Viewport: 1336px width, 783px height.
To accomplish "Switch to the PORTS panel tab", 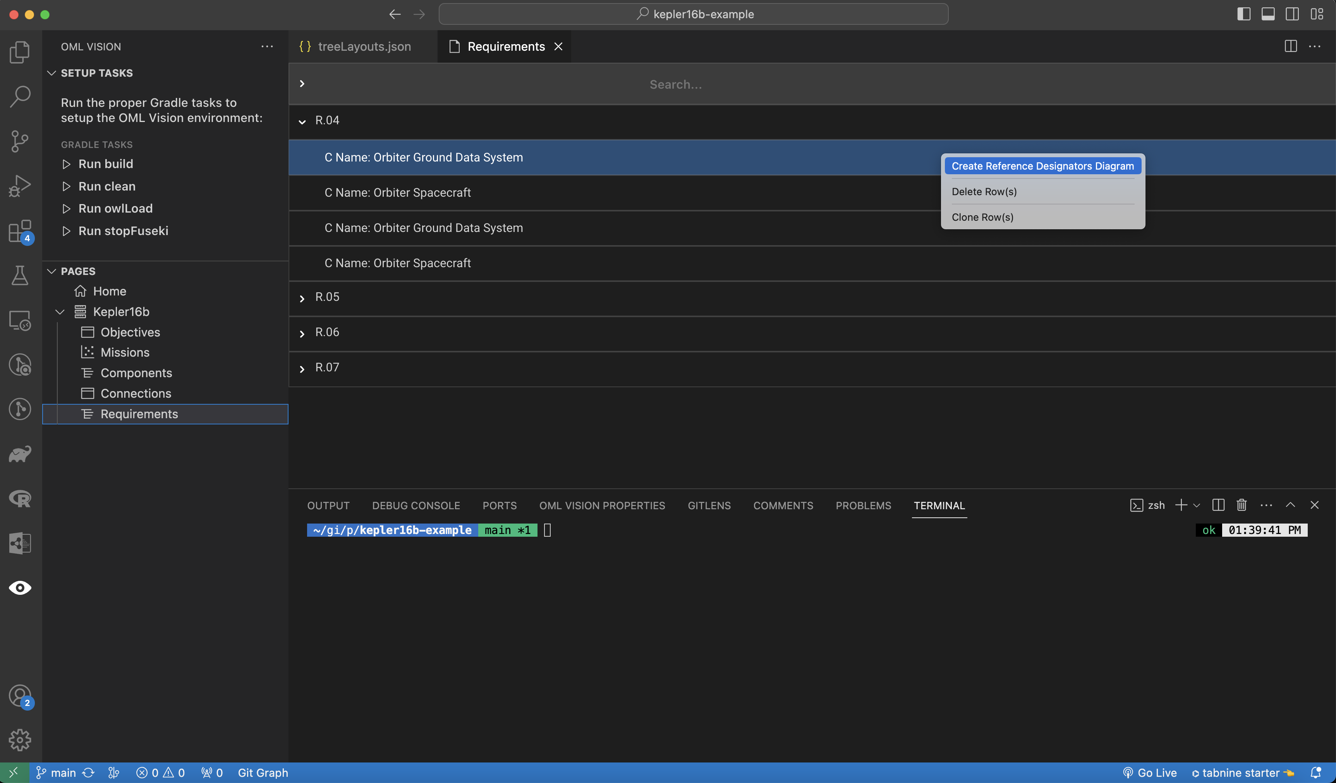I will (500, 505).
